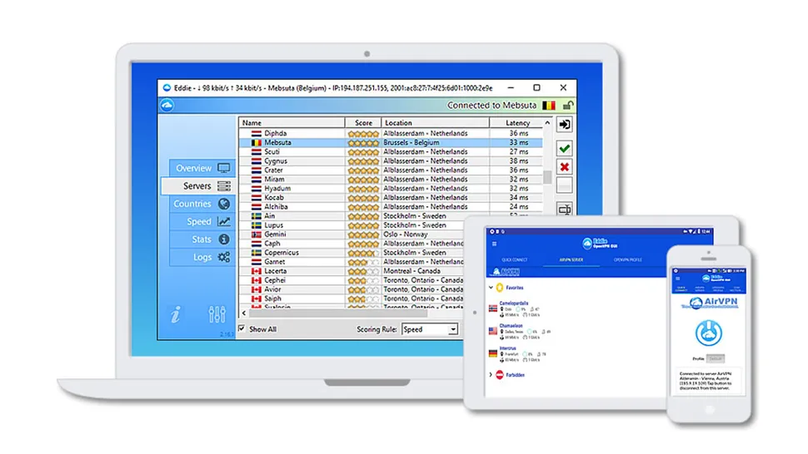The image size is (808, 454).
Task: Click the red Forbidden no-entry icon
Action: (x=499, y=375)
